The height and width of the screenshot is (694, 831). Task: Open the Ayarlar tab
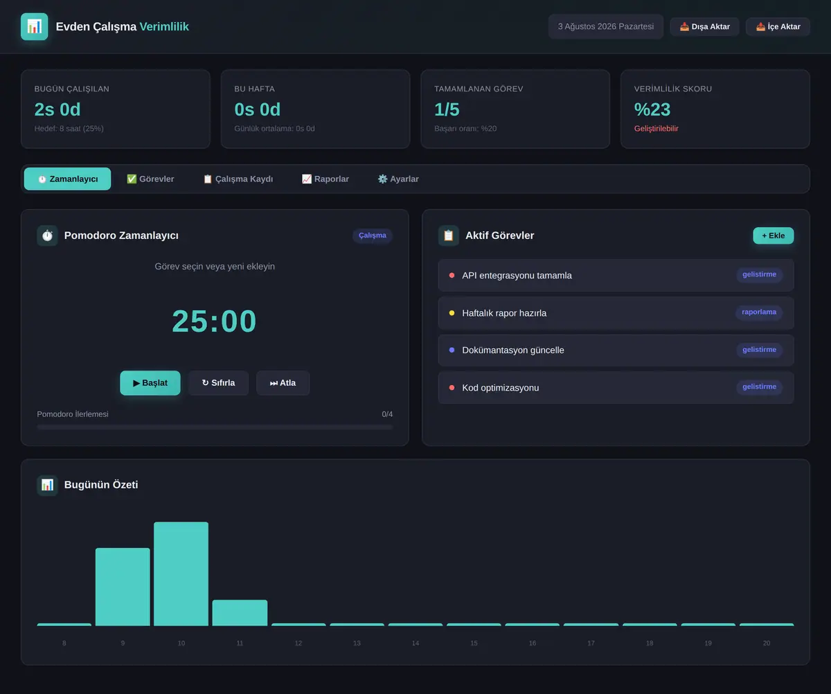(398, 179)
